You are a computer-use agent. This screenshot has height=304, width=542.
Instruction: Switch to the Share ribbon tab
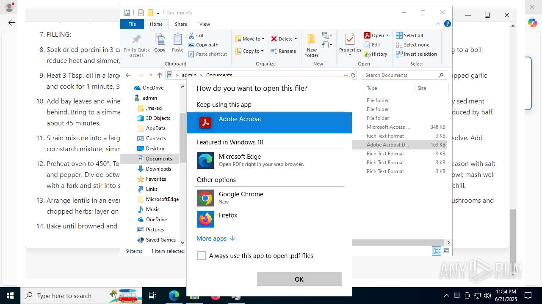(181, 24)
